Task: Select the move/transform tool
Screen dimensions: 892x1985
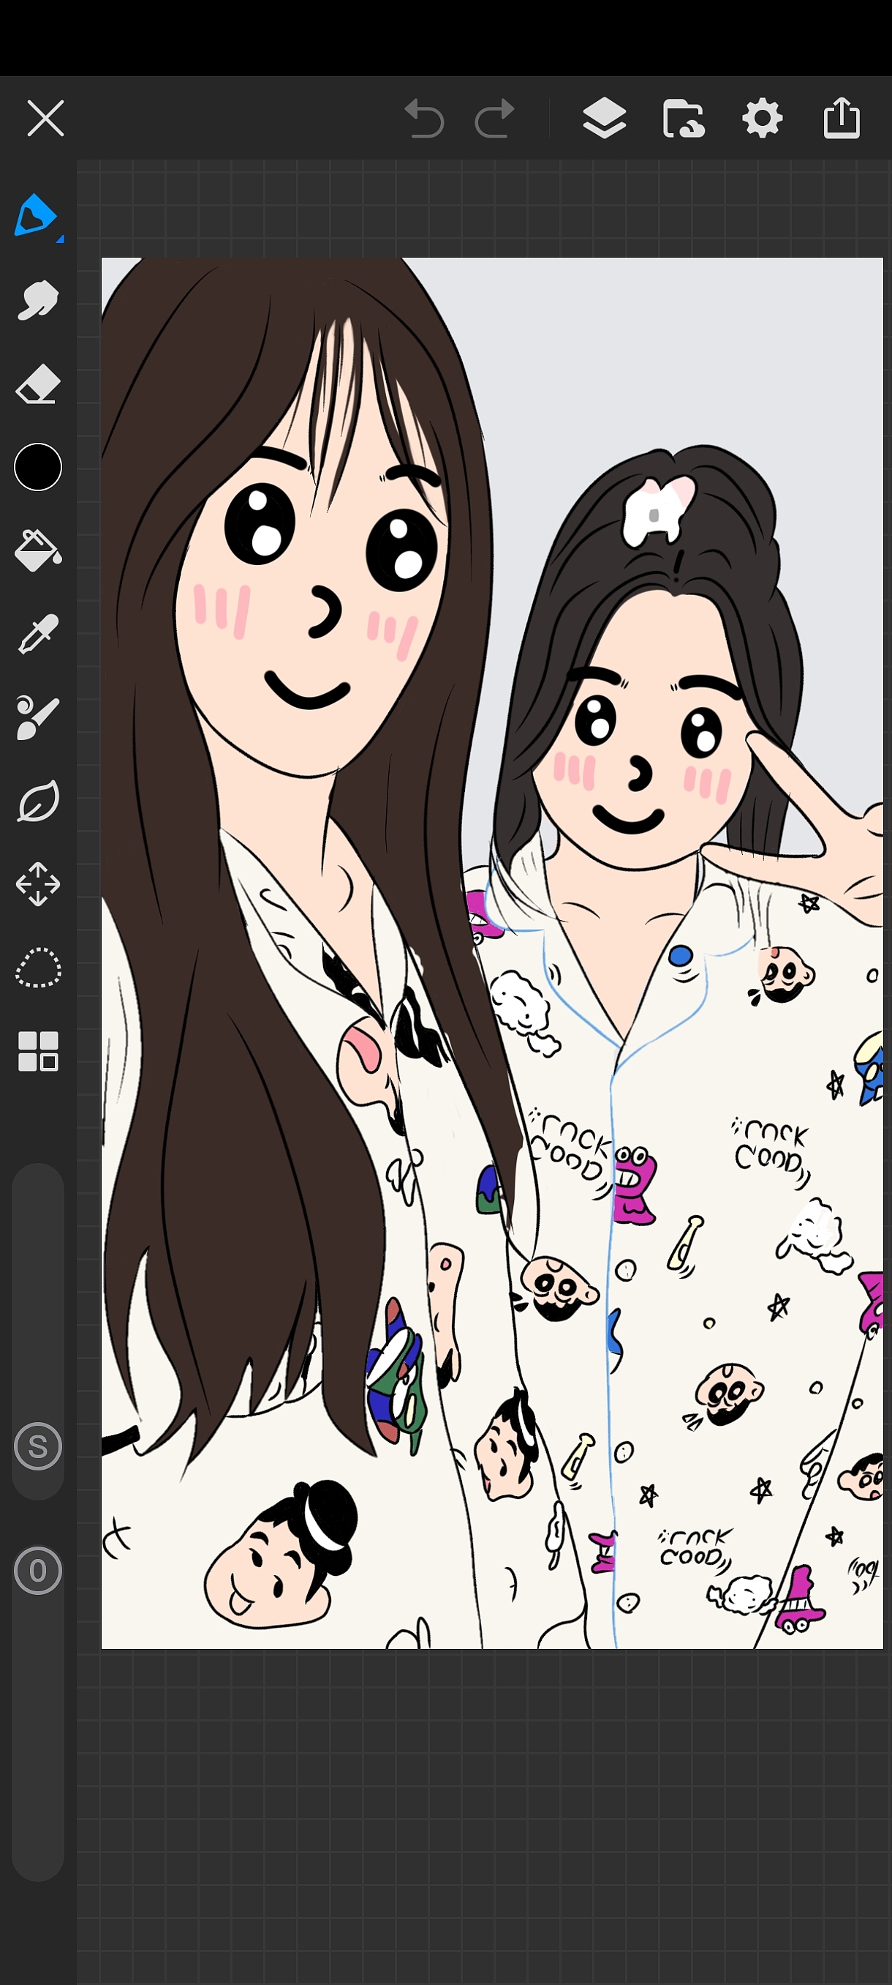Action: point(38,885)
